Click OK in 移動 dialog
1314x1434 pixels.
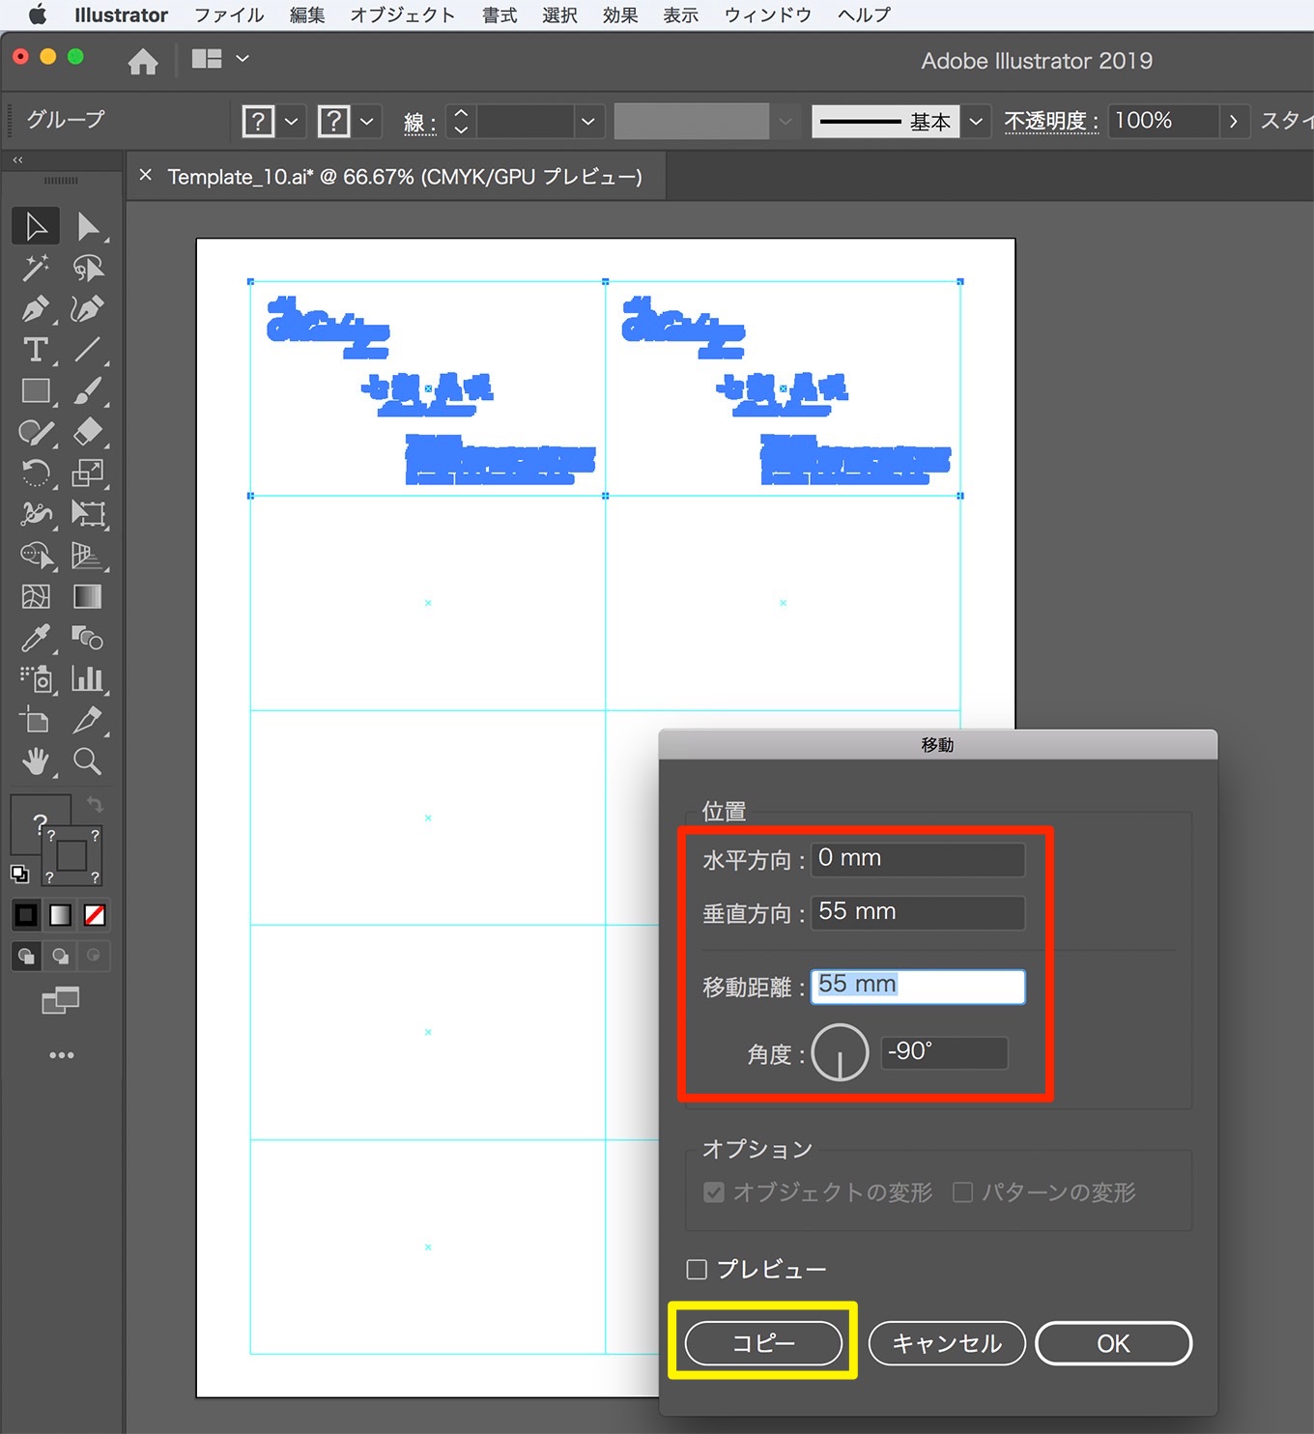pyautogui.click(x=1113, y=1343)
